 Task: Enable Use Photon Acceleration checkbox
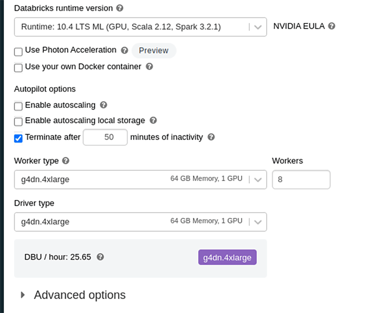pyautogui.click(x=19, y=51)
